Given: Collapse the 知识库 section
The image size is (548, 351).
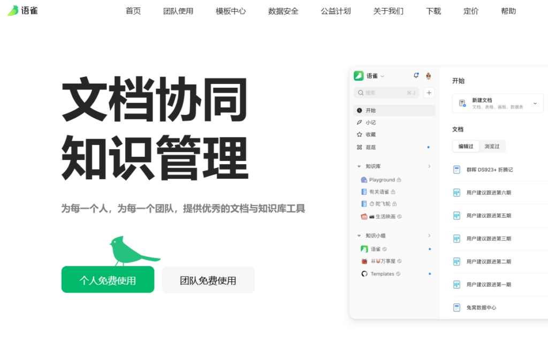Looking at the screenshot, I should tap(360, 166).
